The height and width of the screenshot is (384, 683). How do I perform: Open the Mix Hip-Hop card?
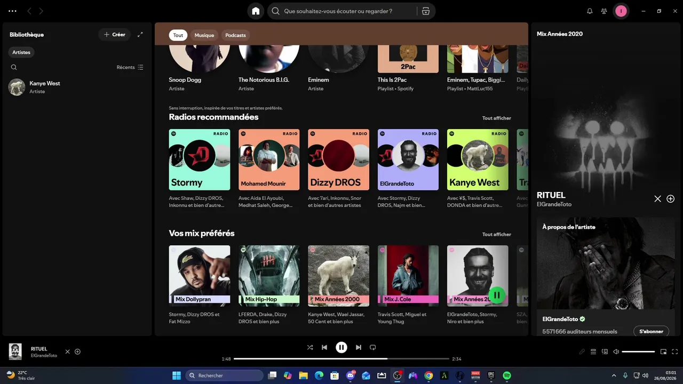[269, 285]
